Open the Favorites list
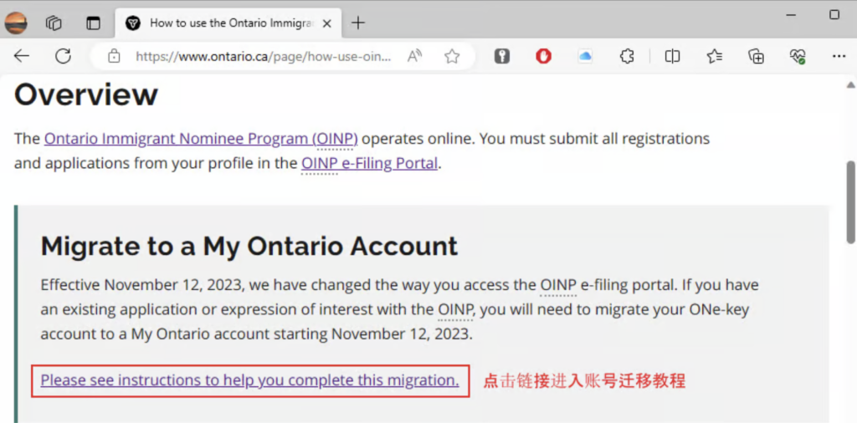This screenshot has width=857, height=423. [x=715, y=56]
